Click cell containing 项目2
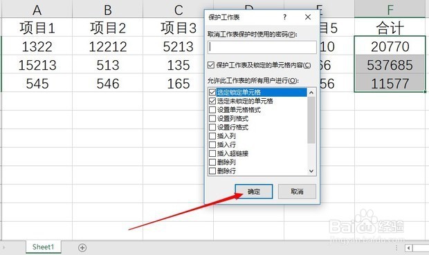This screenshot has width=429, height=255. [107, 28]
